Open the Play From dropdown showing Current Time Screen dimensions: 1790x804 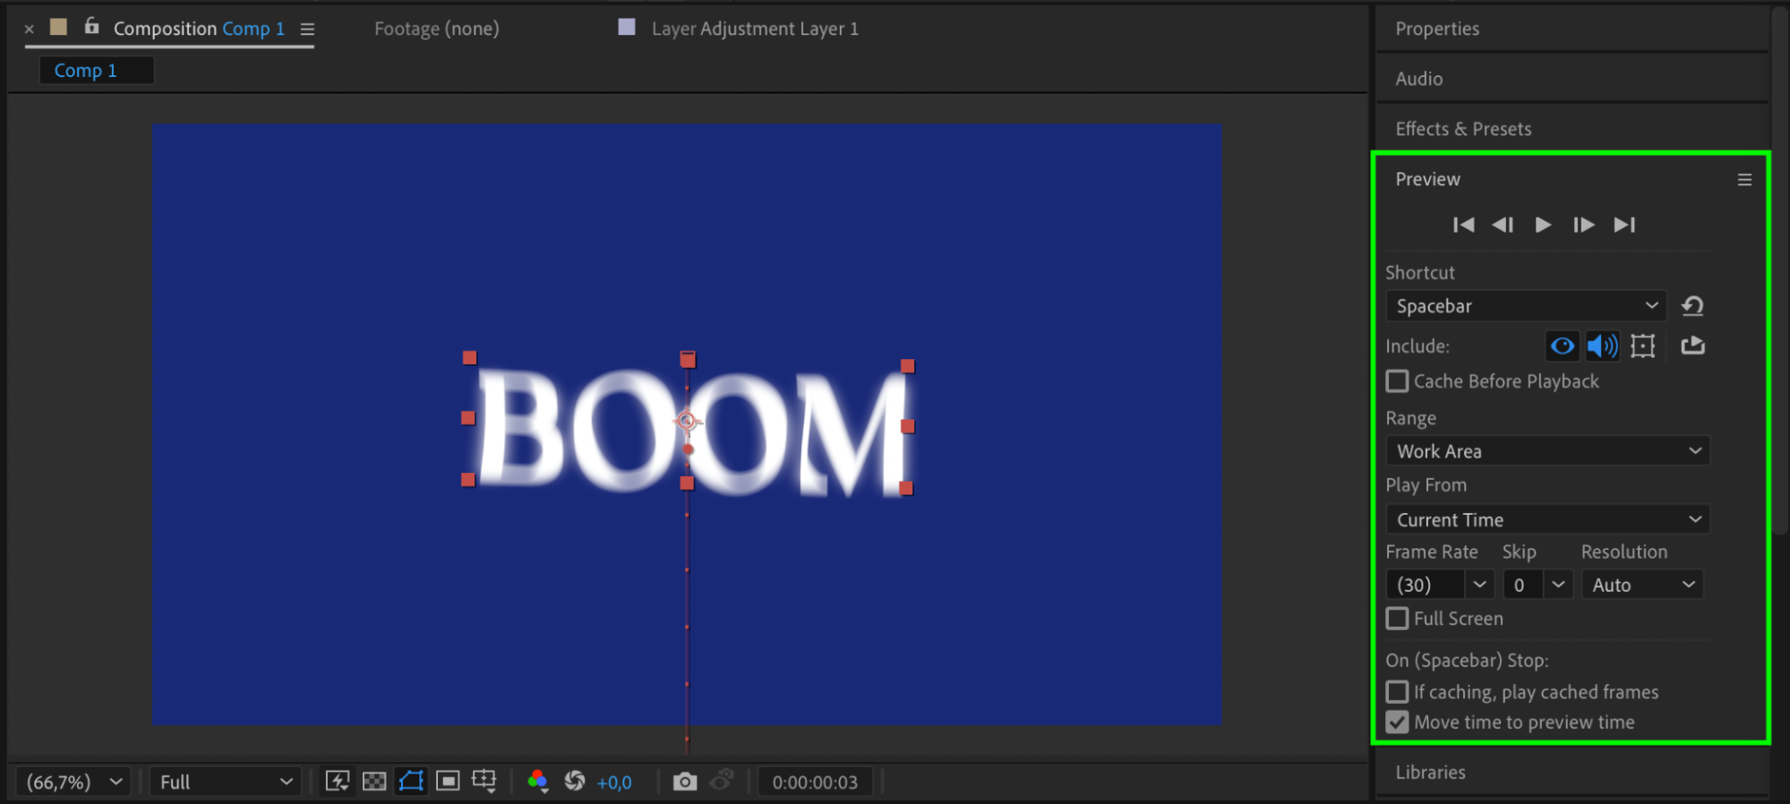[1547, 520]
